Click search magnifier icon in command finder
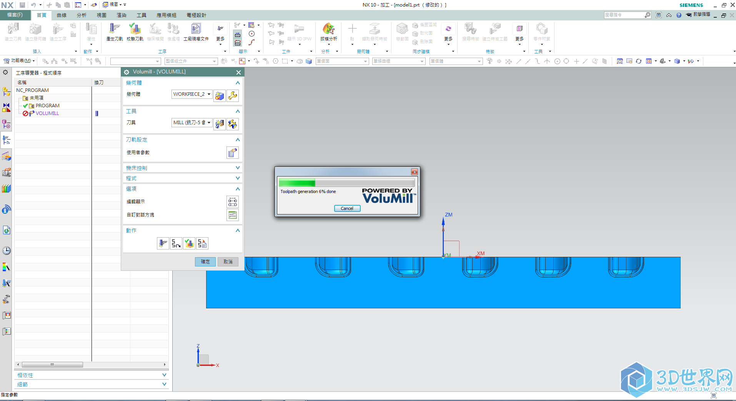736x401 pixels. click(648, 15)
